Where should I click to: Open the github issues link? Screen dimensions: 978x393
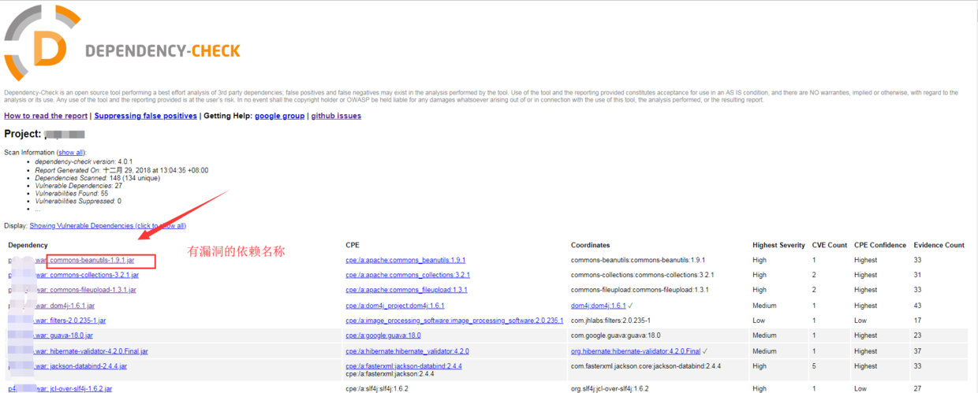[336, 116]
